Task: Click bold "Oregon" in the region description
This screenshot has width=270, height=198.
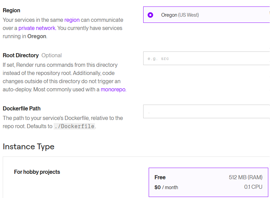Action: coord(37,36)
